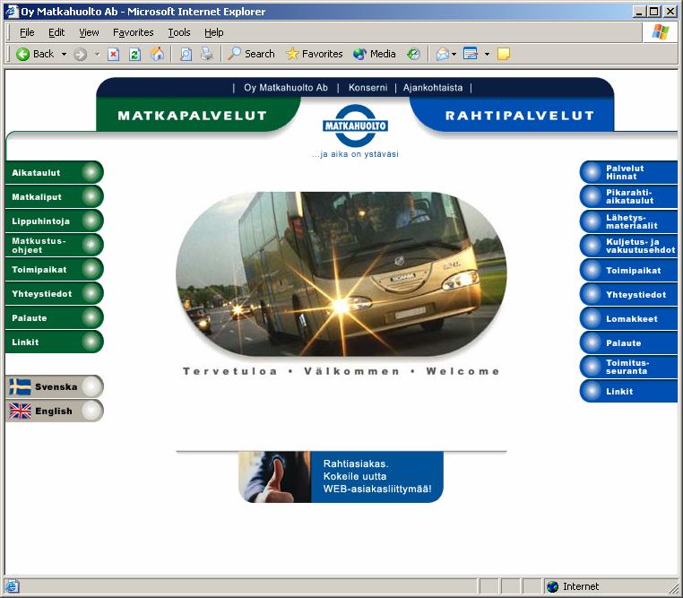
Task: Expand the Edit dropdown arrow
Action: tap(487, 54)
